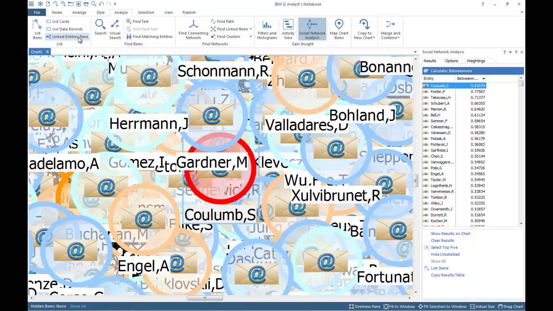This screenshot has height=311, width=553.
Task: Click Map Chart Items
Action: (x=339, y=29)
